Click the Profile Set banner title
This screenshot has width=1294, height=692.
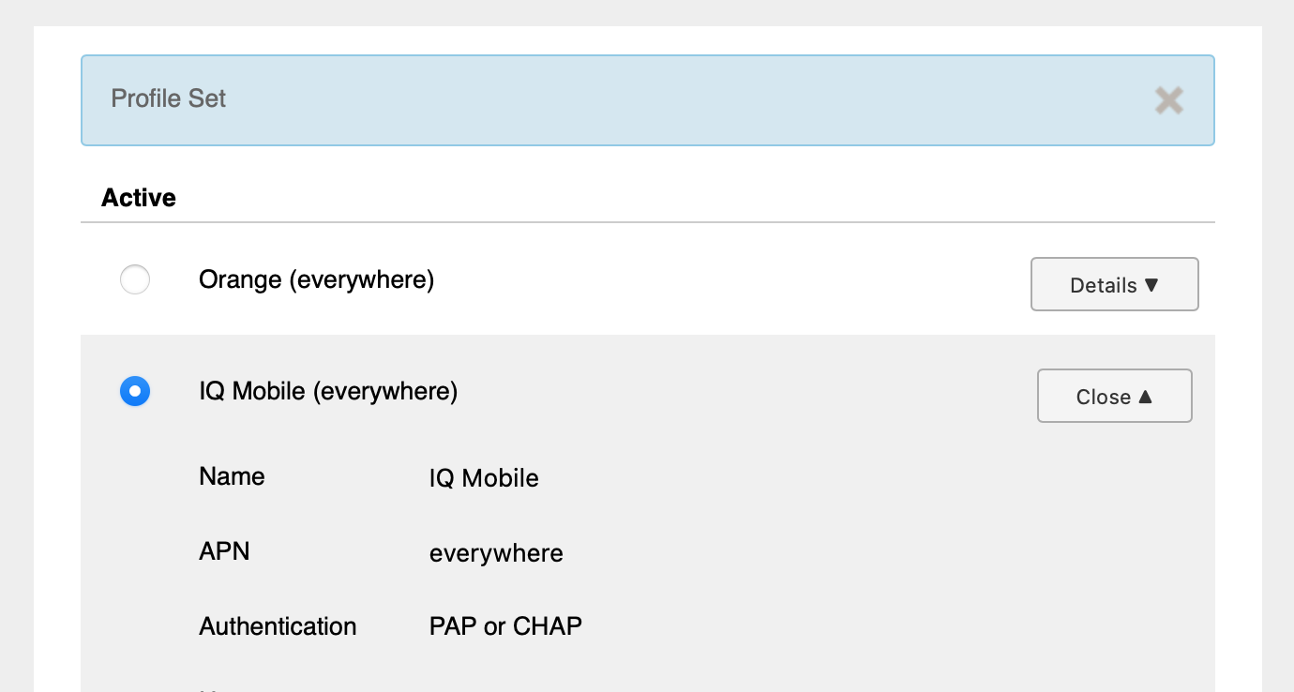[169, 99]
